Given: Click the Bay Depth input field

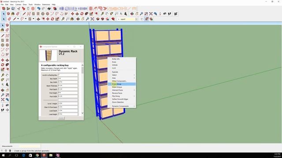Looking at the screenshot, I should point(68,79).
